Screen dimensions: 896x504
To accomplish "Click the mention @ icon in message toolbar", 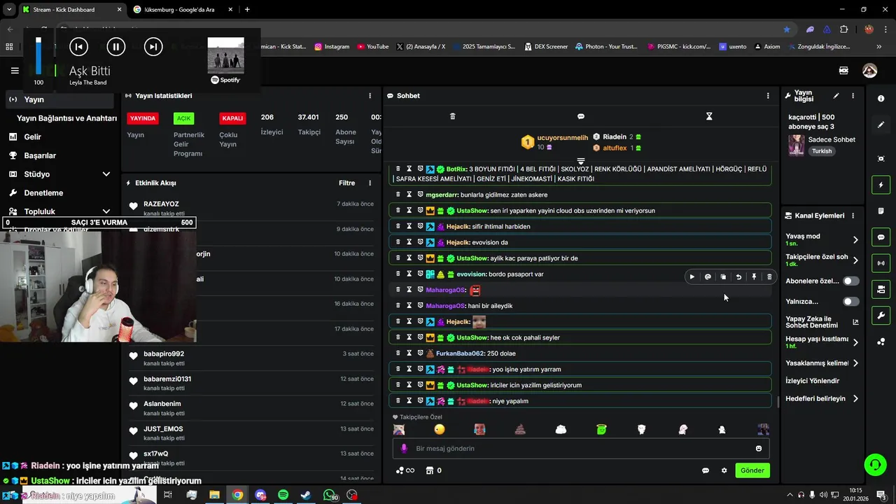I will coord(708,276).
